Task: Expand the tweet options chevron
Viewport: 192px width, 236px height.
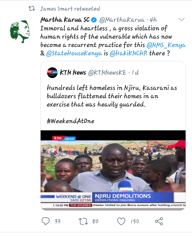Action: click(182, 19)
